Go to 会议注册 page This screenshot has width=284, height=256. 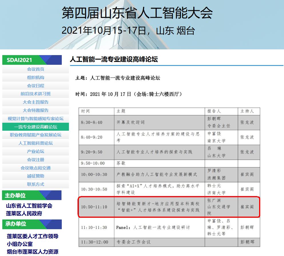point(35,160)
